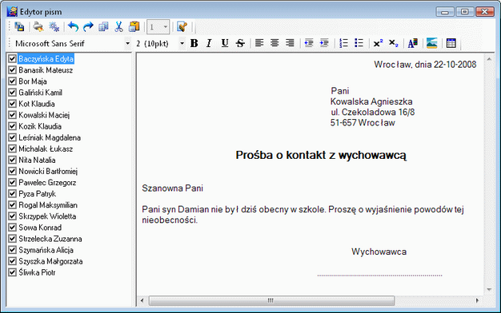The height and width of the screenshot is (313, 501).
Task: Undo the last edit
Action: pos(73,27)
